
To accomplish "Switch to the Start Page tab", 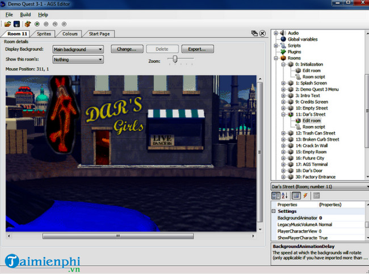I will pyautogui.click(x=99, y=34).
